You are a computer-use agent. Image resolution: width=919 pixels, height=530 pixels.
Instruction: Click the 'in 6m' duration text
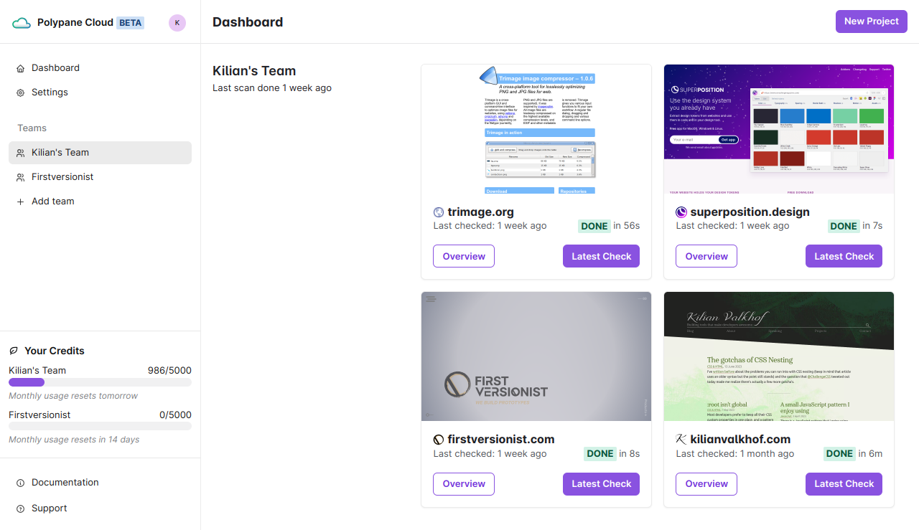871,453
